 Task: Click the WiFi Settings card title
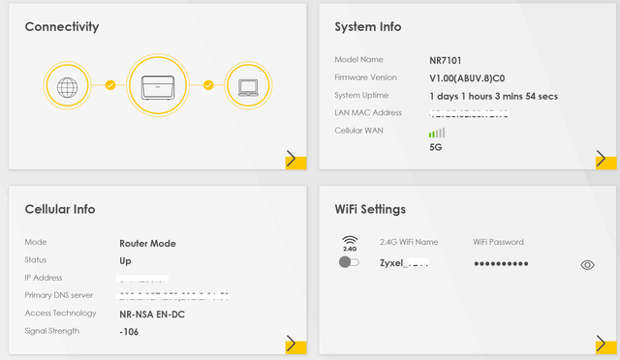[x=370, y=209]
